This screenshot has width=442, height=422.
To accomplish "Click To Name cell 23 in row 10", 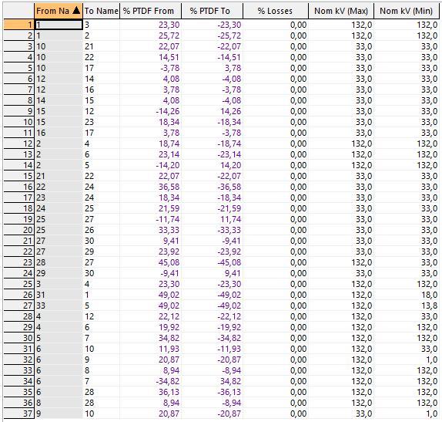I will coord(101,122).
